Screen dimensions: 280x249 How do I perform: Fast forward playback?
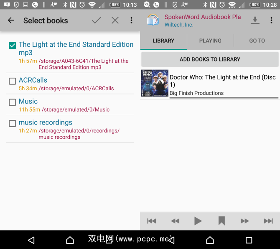coord(244,221)
